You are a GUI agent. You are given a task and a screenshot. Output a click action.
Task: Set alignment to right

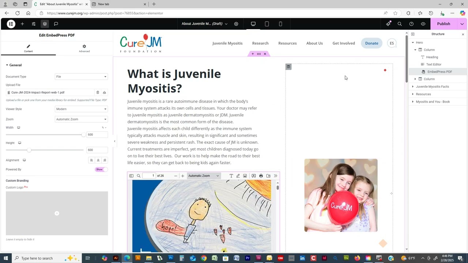point(105,160)
